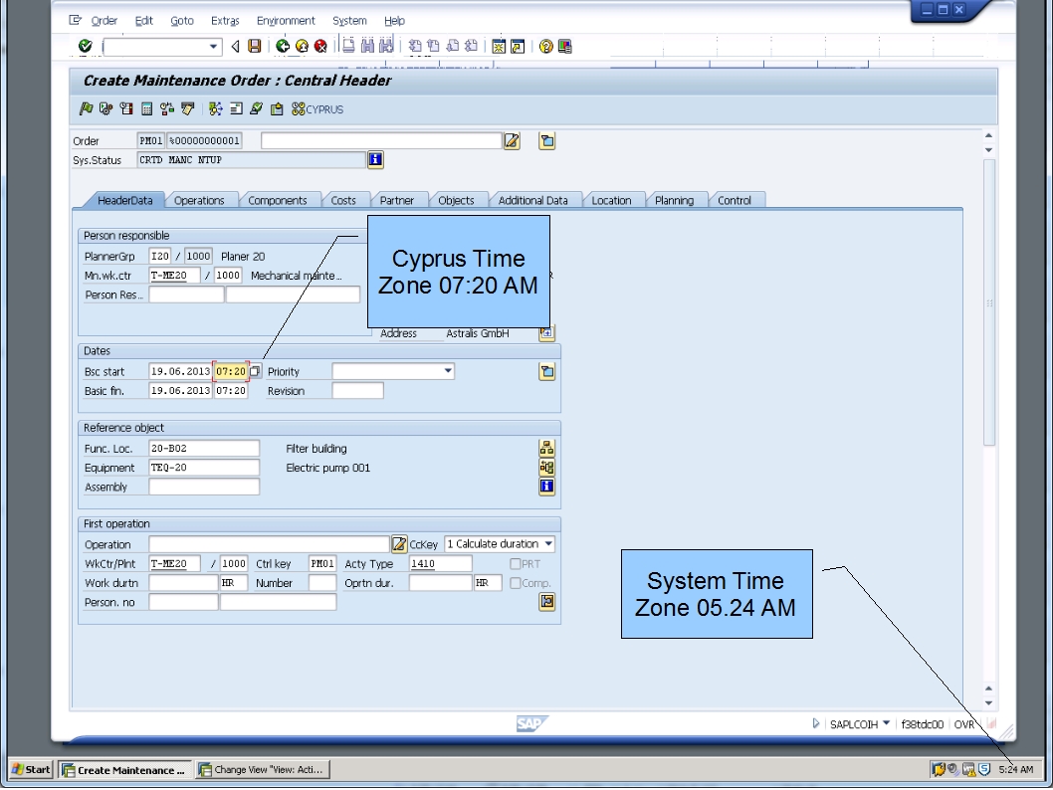
Task: Open the Priority dropdown
Action: (447, 370)
